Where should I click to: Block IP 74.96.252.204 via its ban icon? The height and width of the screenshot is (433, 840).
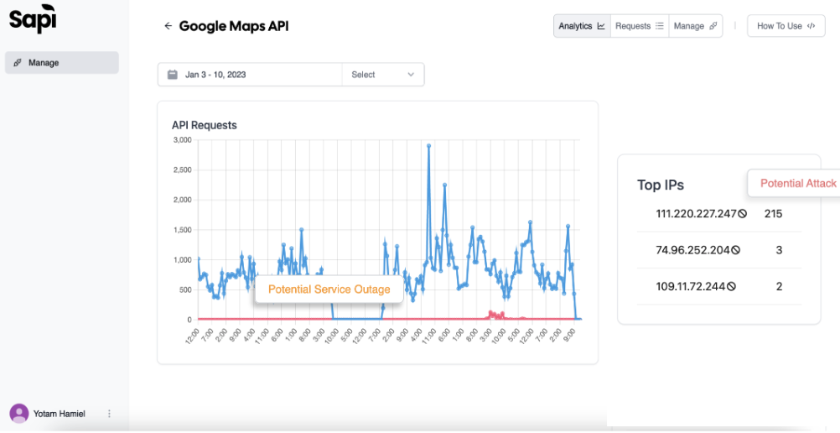point(735,250)
